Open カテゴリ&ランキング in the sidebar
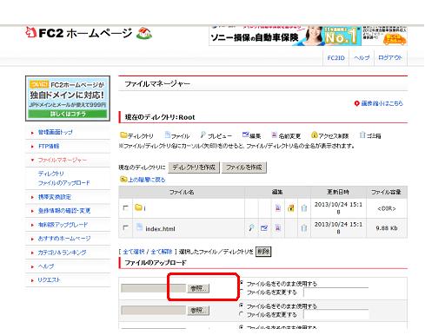 click(62, 253)
